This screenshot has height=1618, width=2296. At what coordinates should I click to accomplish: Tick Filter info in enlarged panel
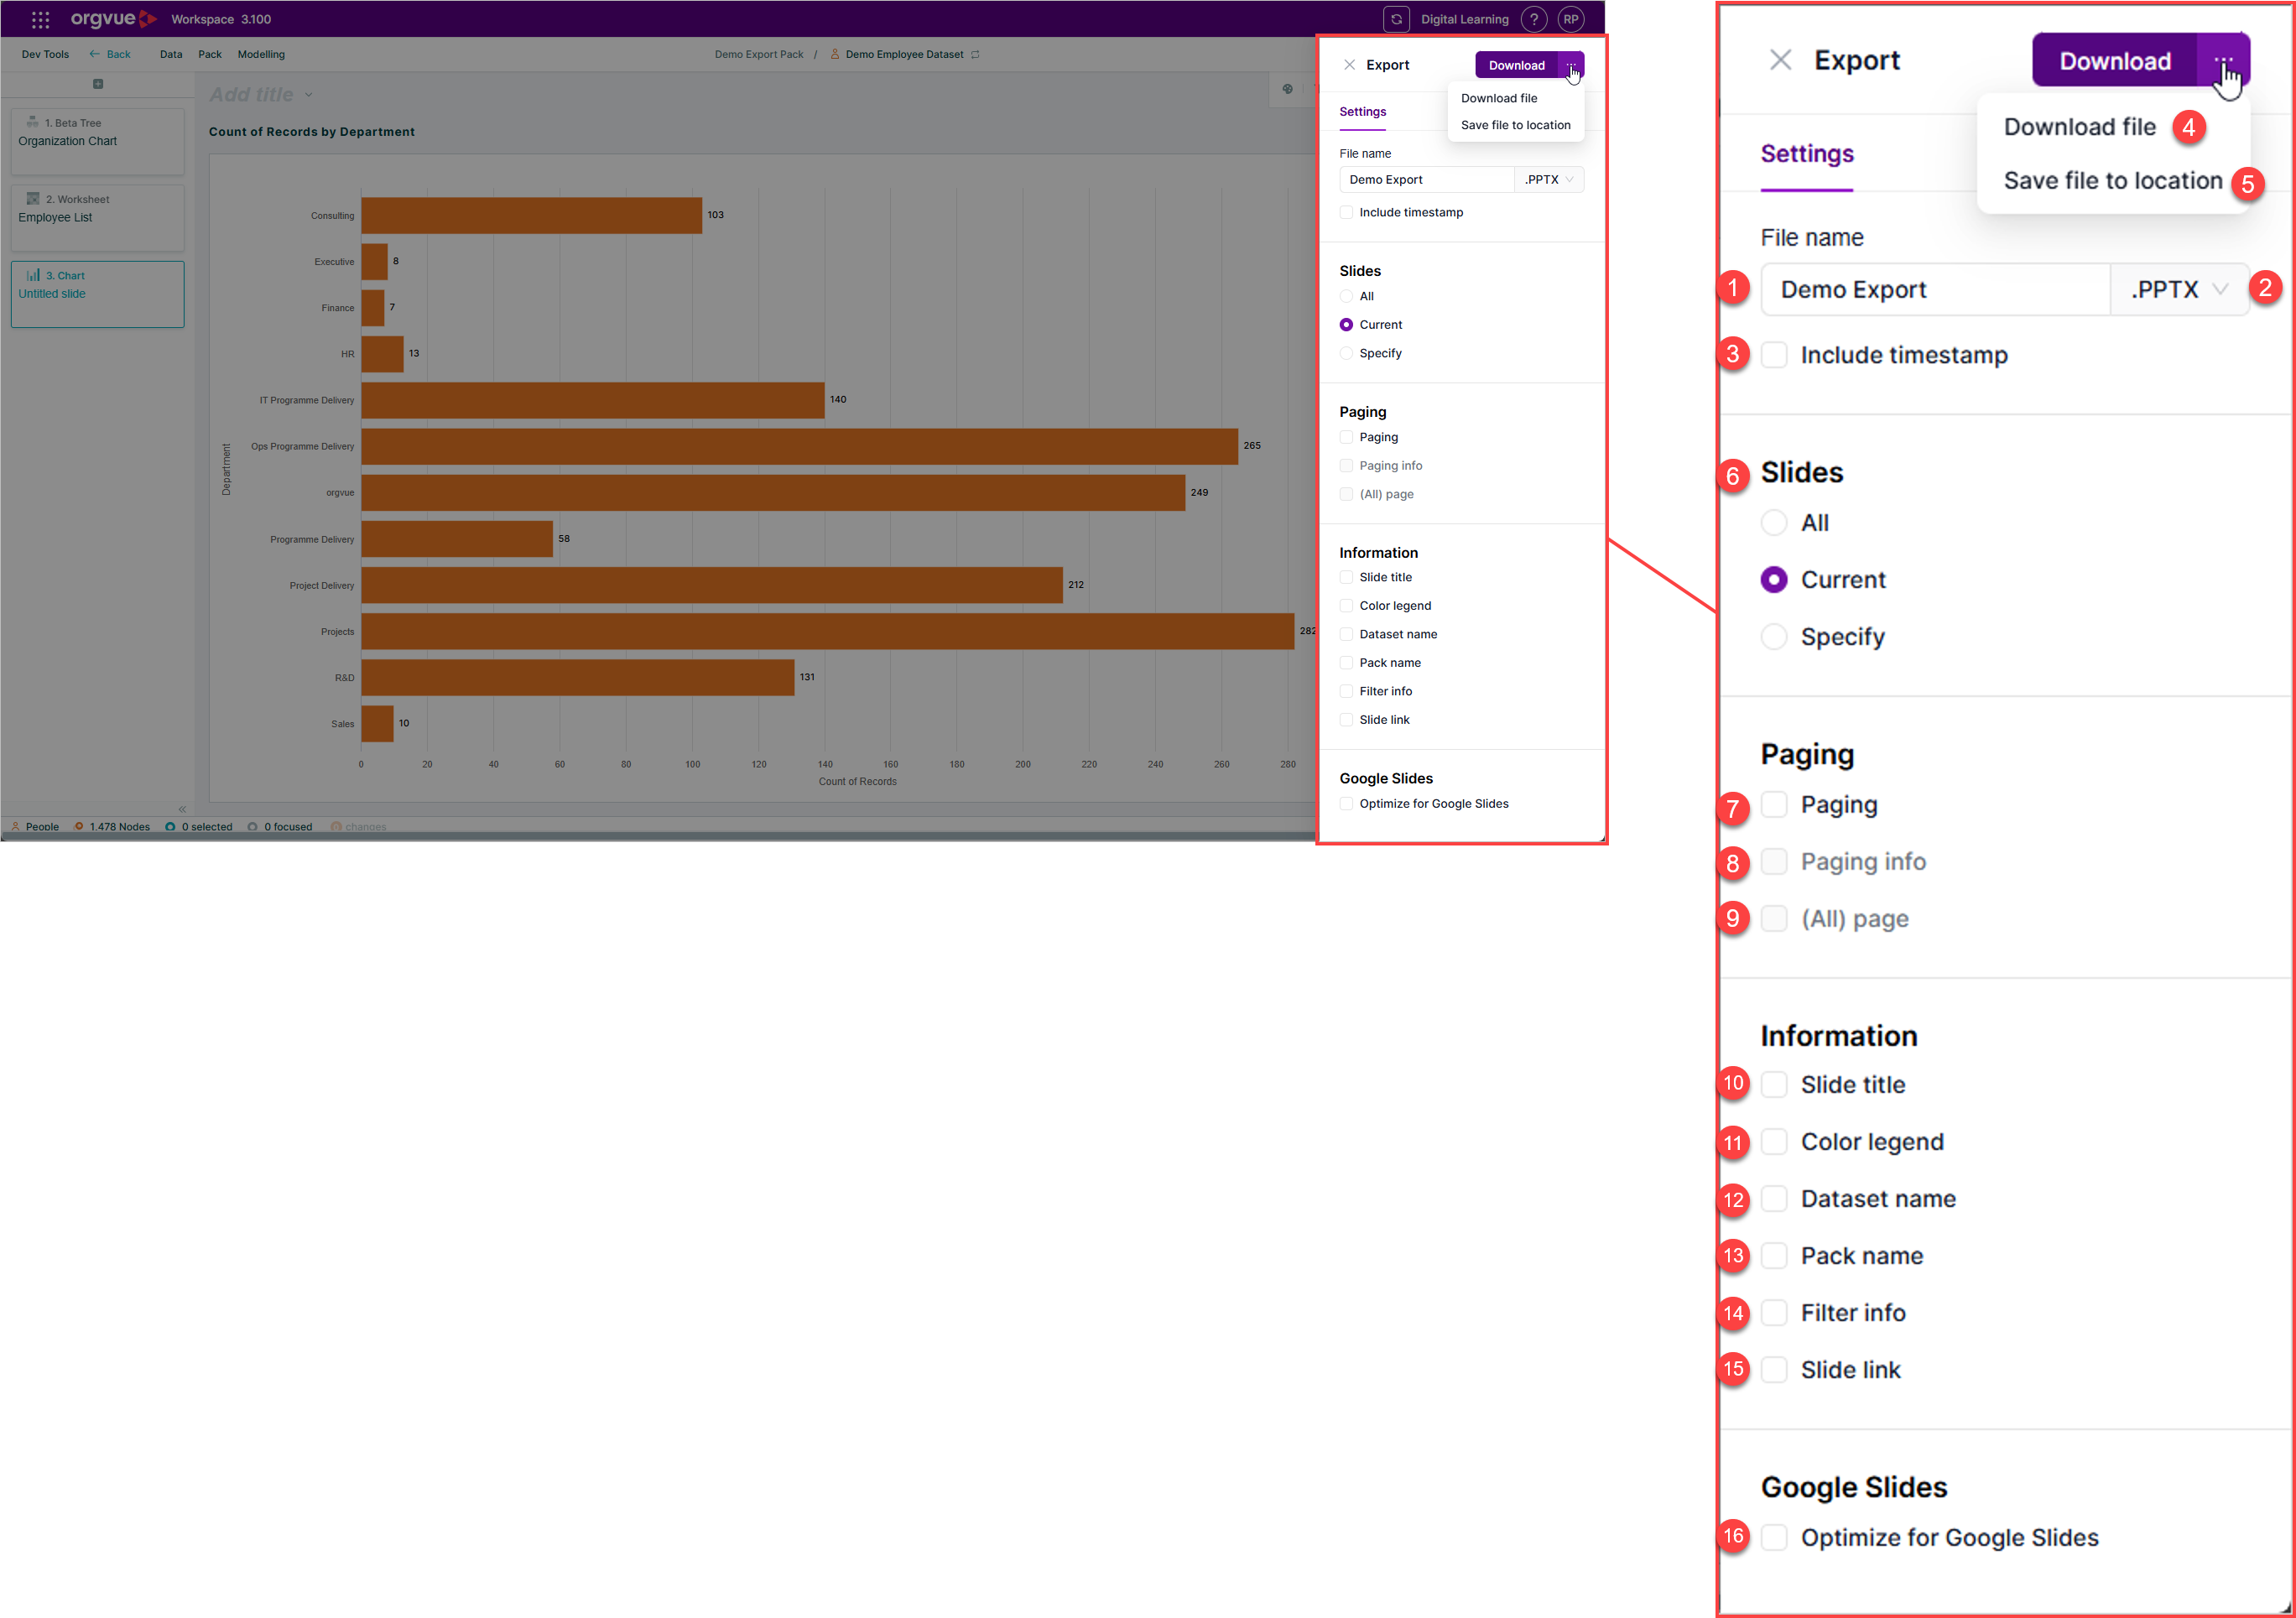point(1774,1313)
